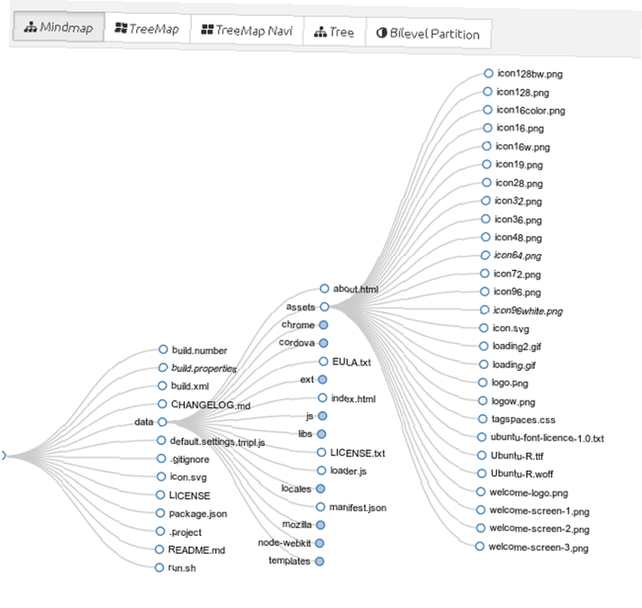Open the Bilevel Partition tab
642x608 pixels.
428,33
